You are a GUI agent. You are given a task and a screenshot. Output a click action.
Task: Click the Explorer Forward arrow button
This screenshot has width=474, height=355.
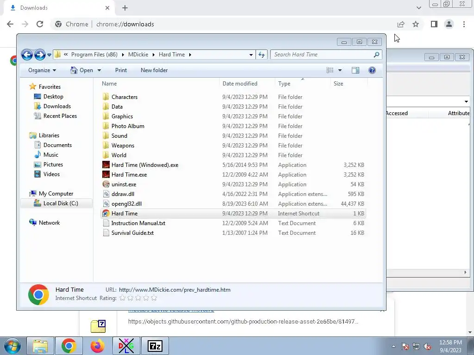[40, 55]
